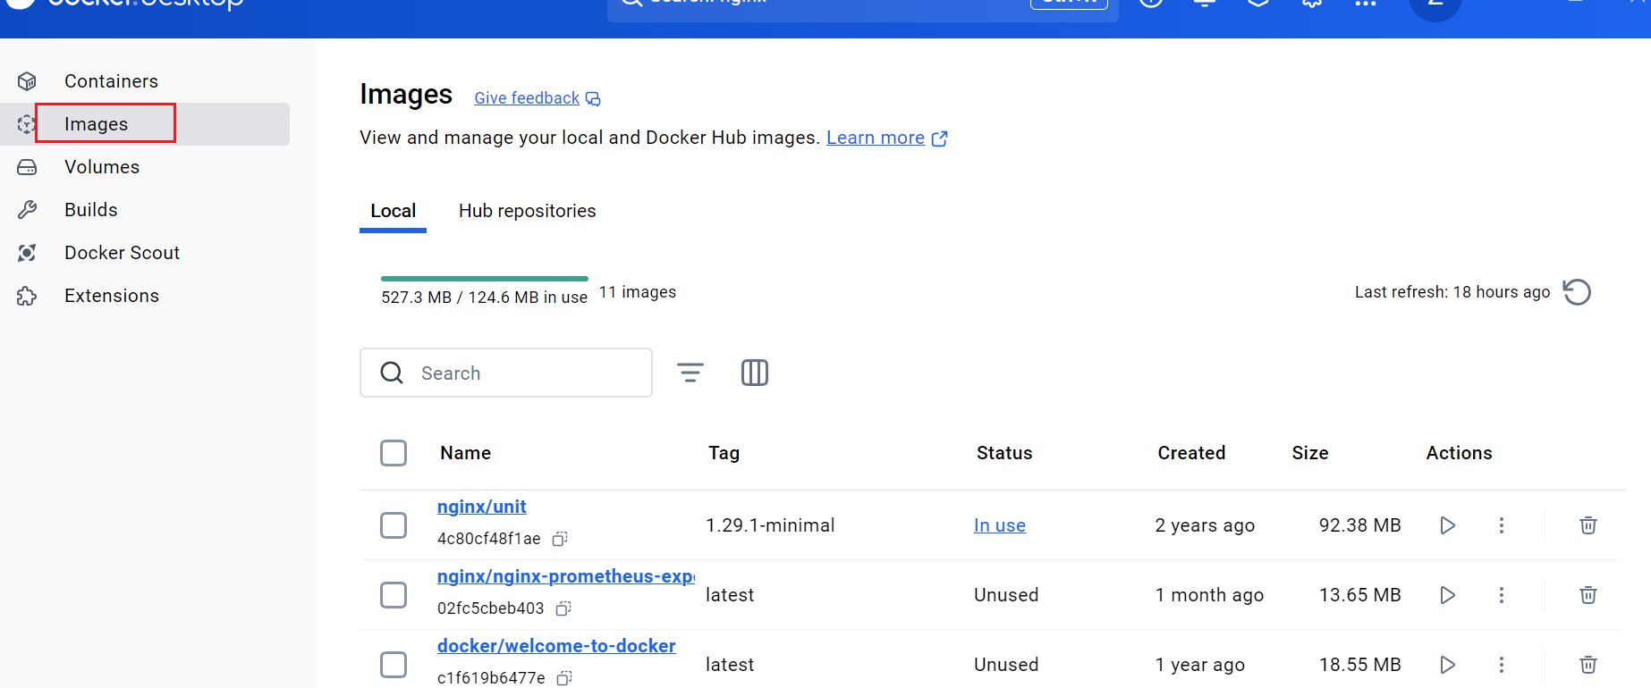This screenshot has height=688, width=1651.
Task: Click the 13.65 MB size value
Action: pyautogui.click(x=1360, y=595)
